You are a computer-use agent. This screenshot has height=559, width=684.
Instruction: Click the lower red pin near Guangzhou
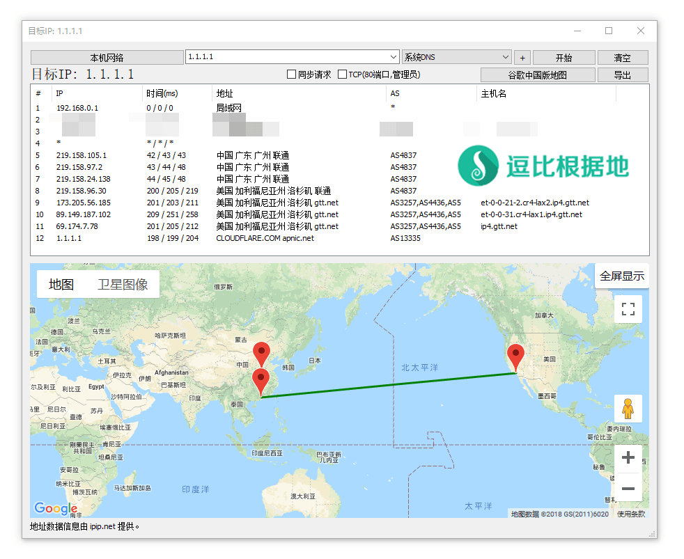pos(261,382)
